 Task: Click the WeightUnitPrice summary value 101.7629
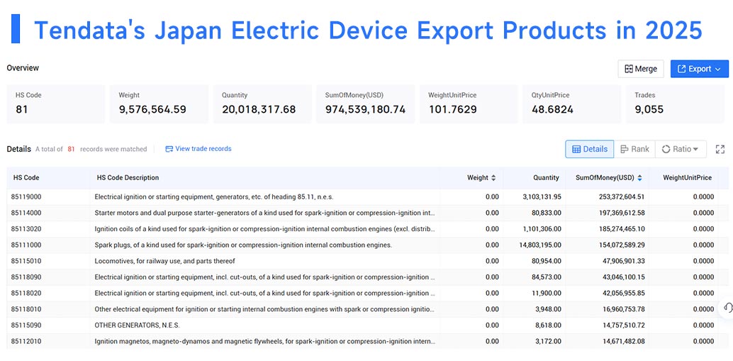(452, 109)
